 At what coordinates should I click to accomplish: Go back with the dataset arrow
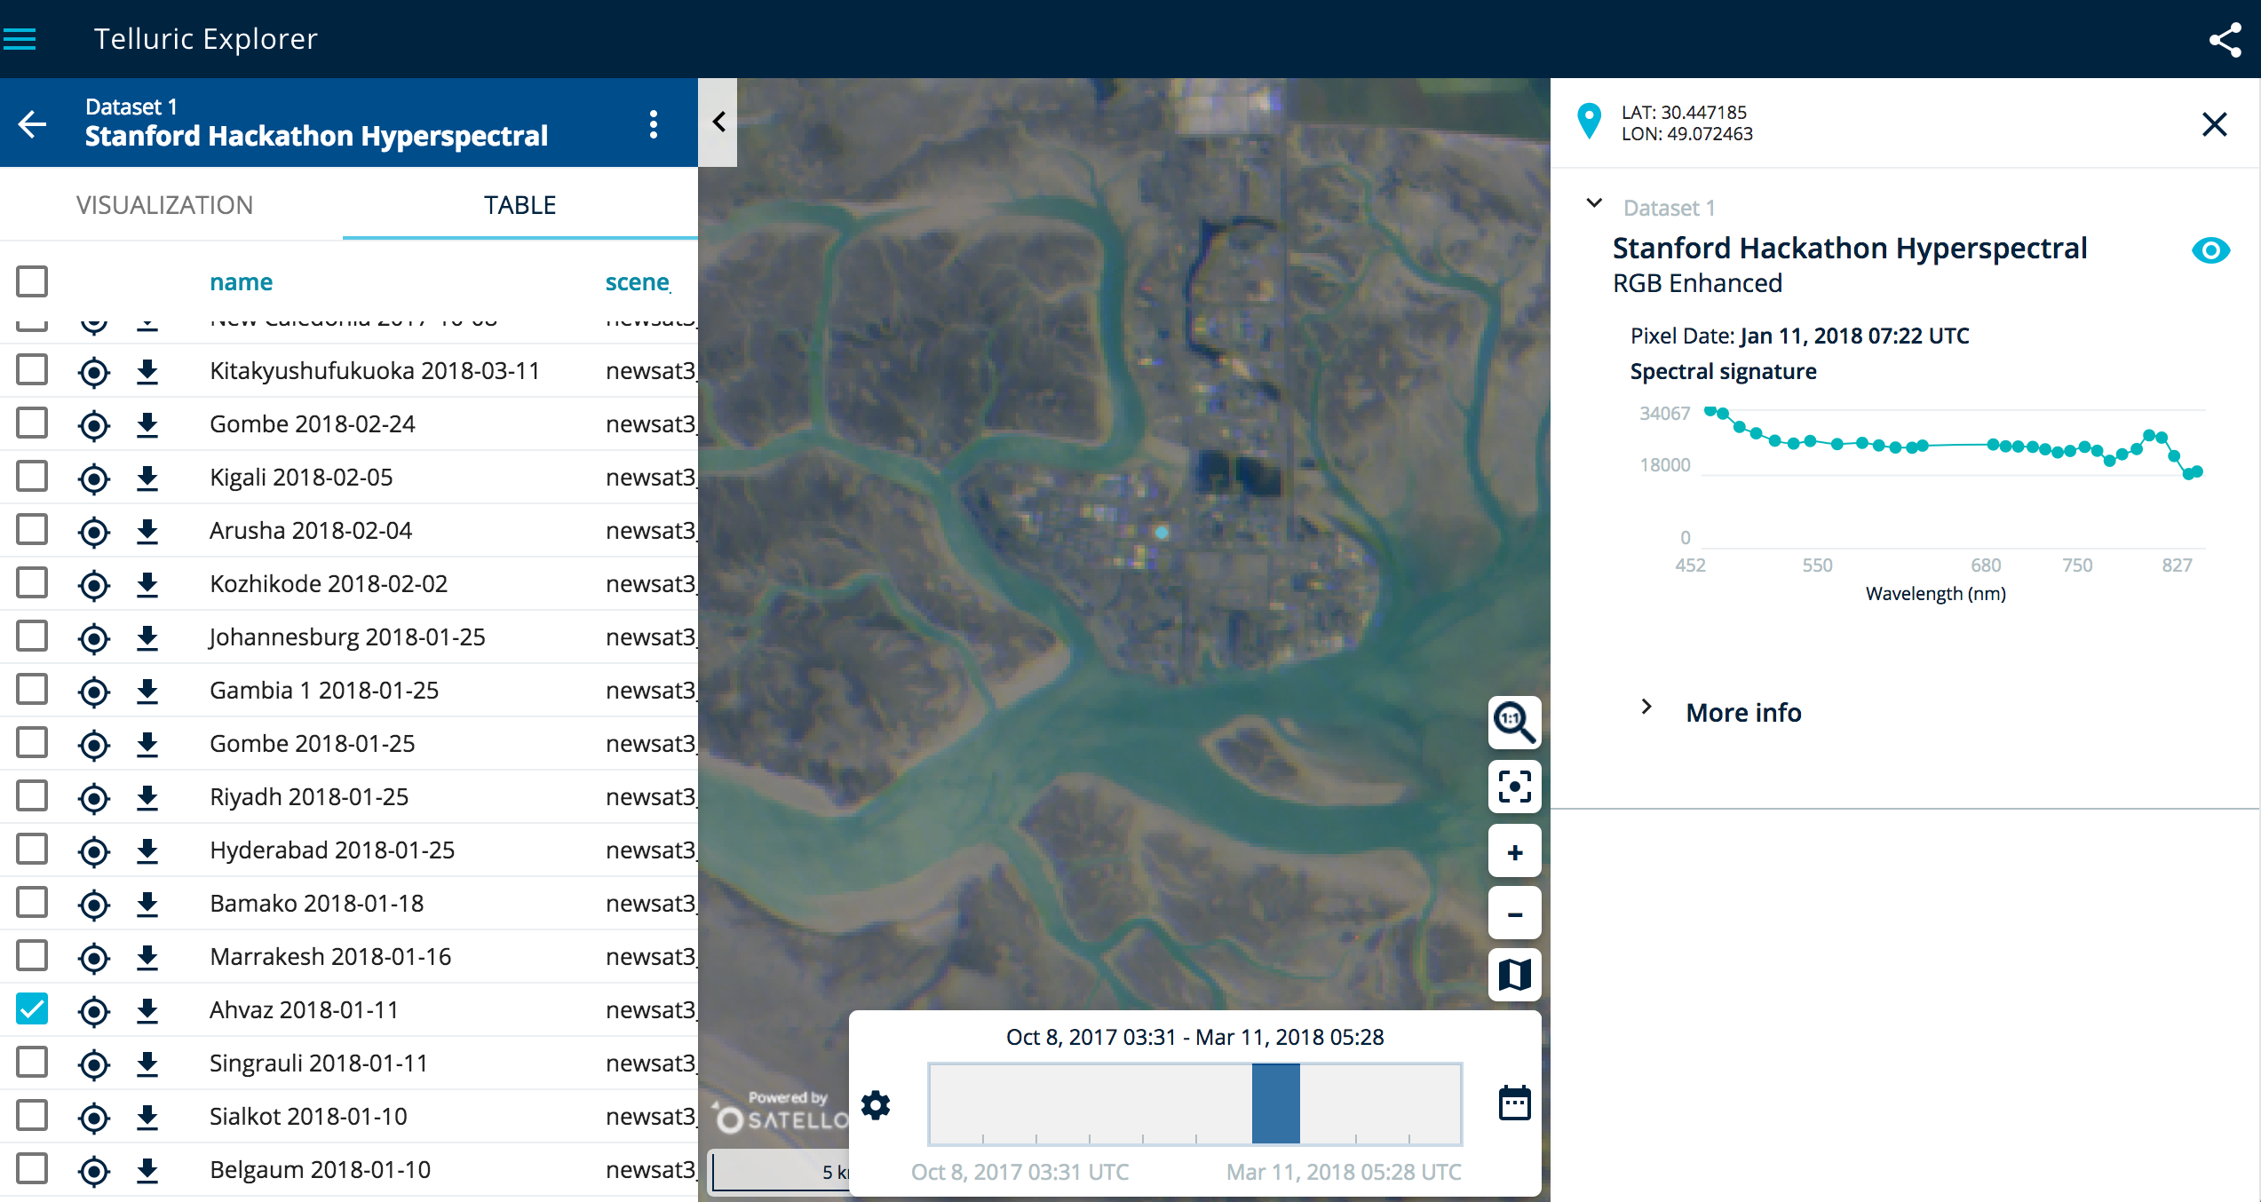click(33, 123)
